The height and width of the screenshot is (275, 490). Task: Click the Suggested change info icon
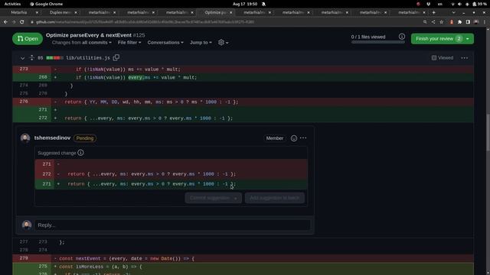point(80,153)
